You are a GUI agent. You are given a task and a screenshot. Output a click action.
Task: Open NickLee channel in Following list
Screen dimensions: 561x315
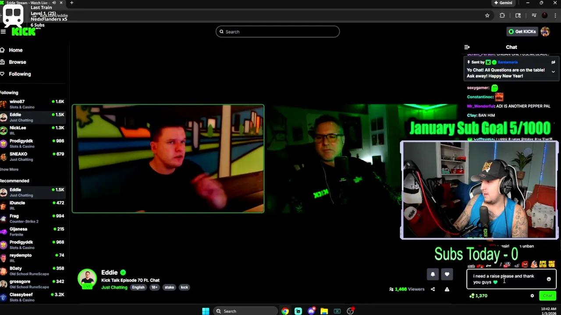pos(33,130)
